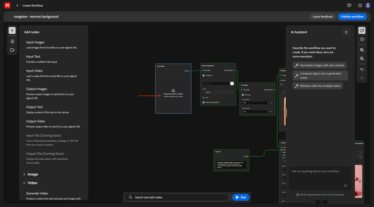Go back using the Create Workflow arrow

(x=17, y=5)
